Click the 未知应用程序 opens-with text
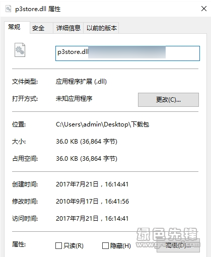 coord(74,99)
